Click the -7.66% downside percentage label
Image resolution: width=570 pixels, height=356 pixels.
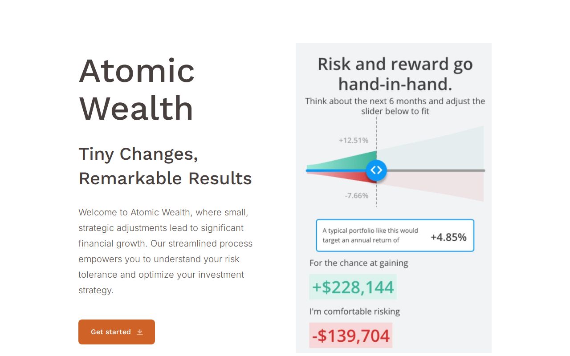pos(356,195)
